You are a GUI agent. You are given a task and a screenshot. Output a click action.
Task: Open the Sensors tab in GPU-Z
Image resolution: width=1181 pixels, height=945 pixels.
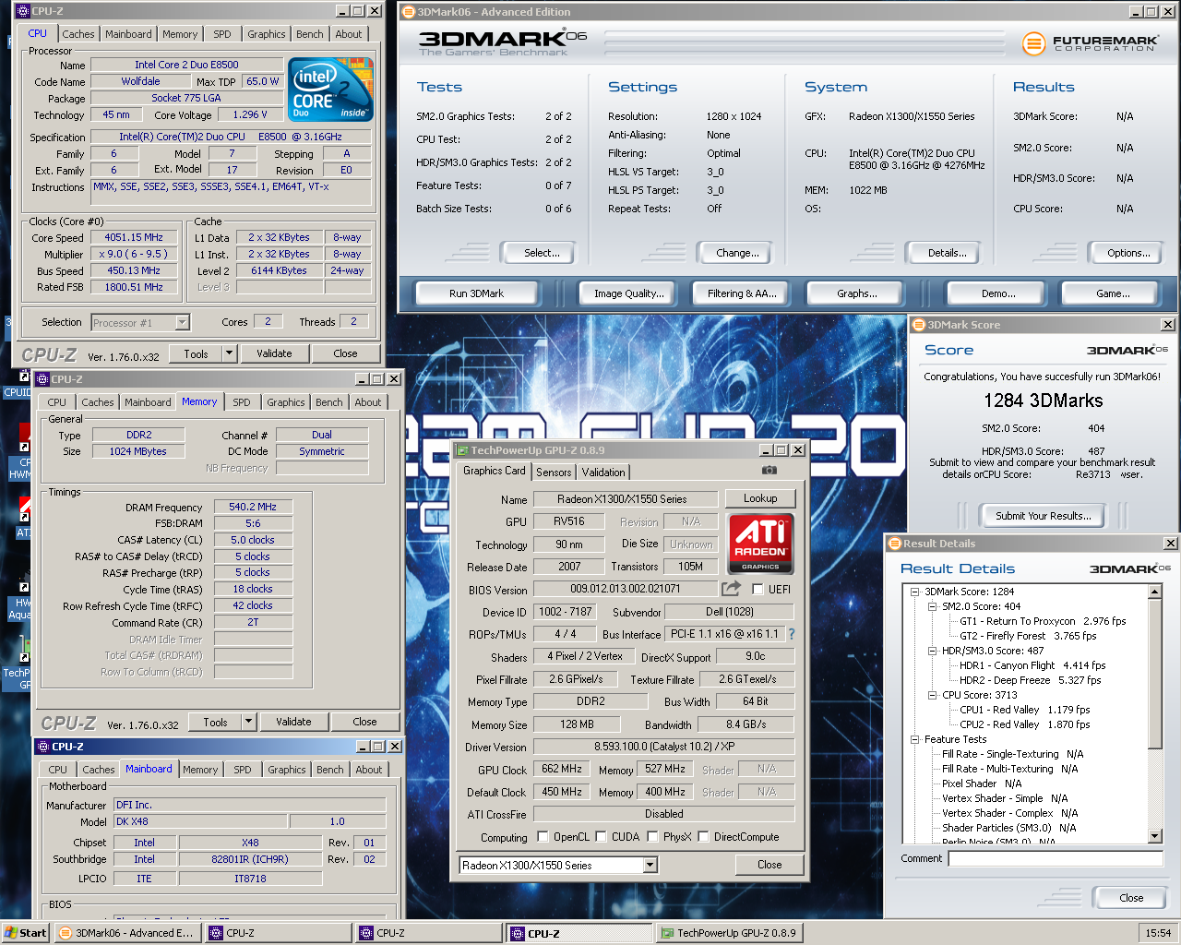[x=554, y=472]
